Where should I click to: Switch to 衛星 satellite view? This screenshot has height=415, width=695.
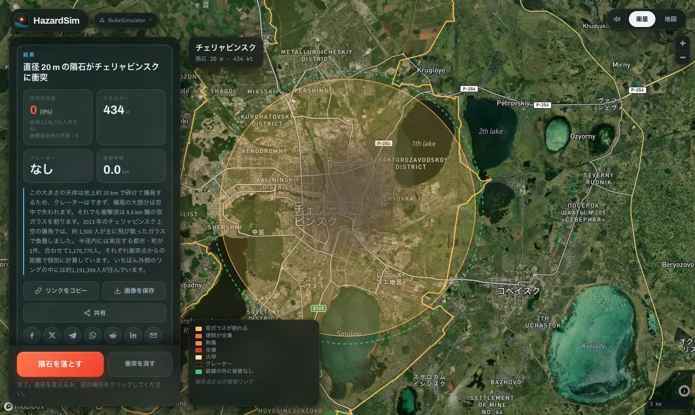tap(642, 19)
